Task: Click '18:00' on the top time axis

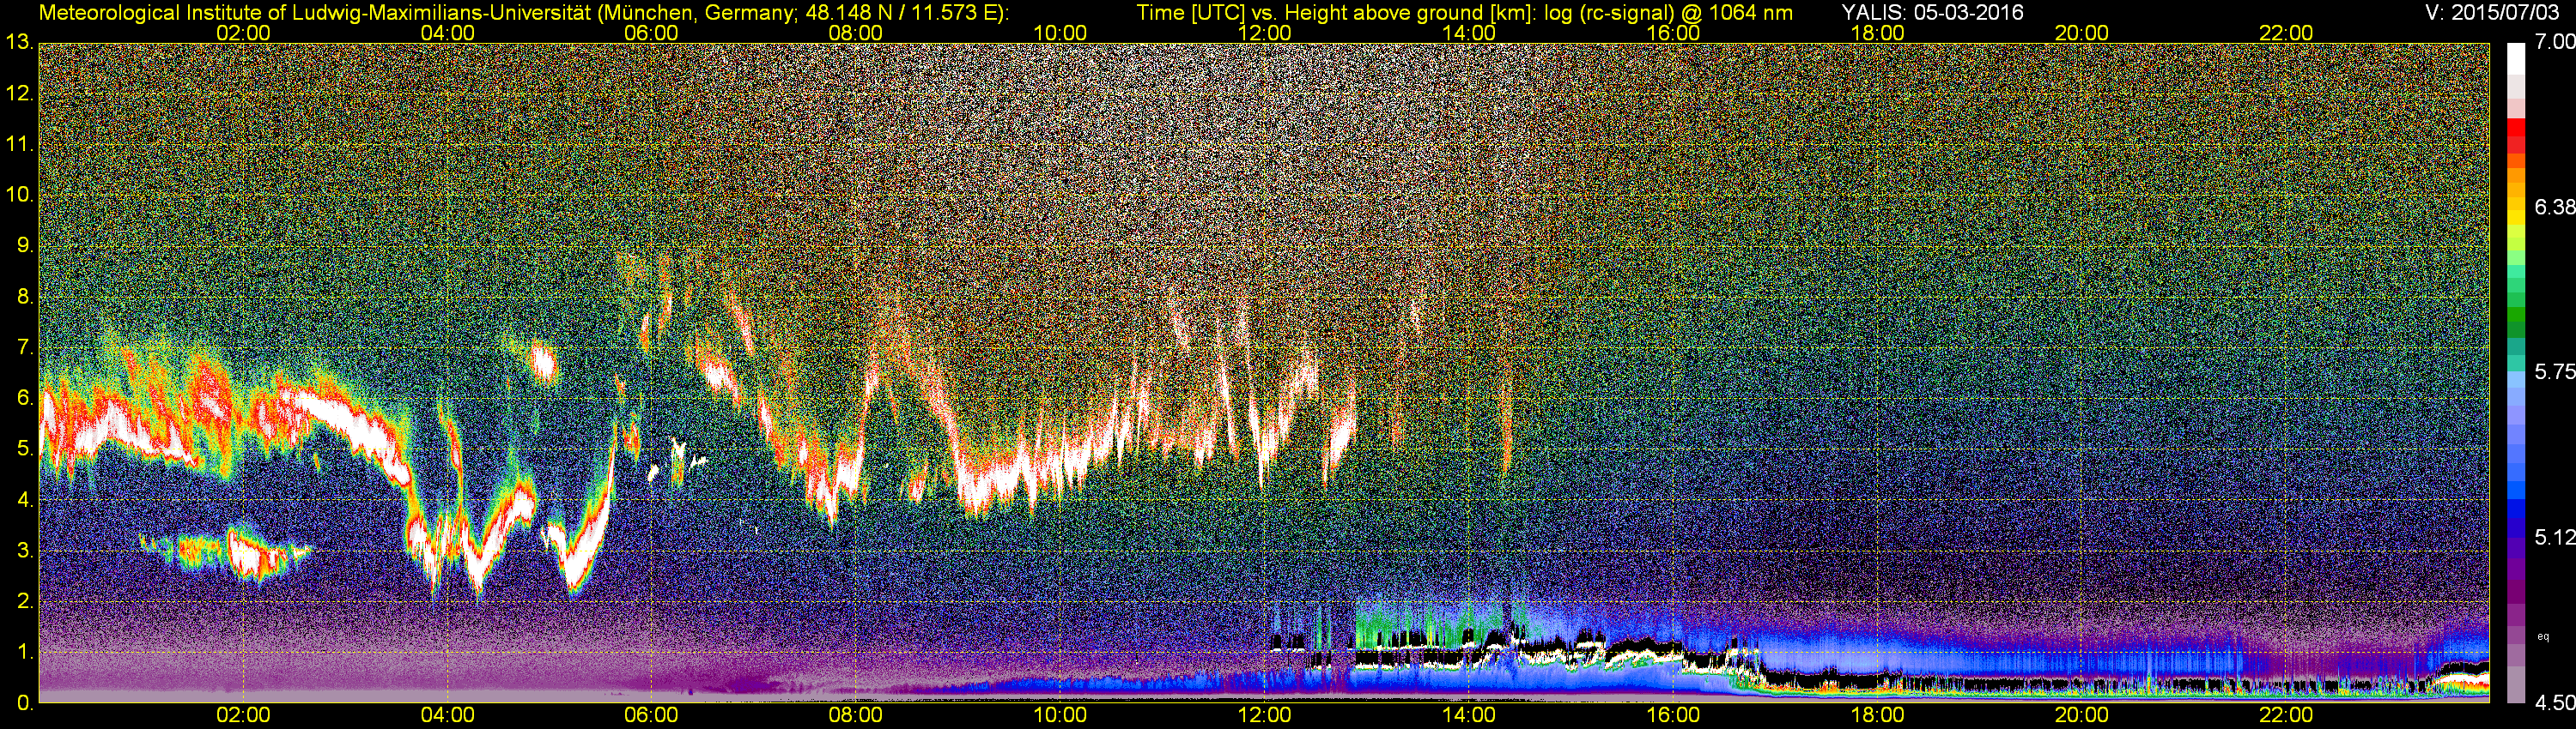Action: pyautogui.click(x=1877, y=33)
